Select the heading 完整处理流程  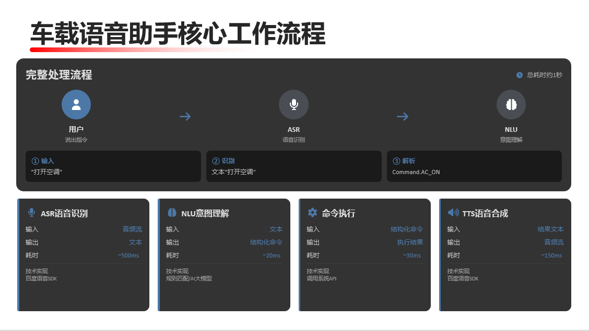[59, 75]
